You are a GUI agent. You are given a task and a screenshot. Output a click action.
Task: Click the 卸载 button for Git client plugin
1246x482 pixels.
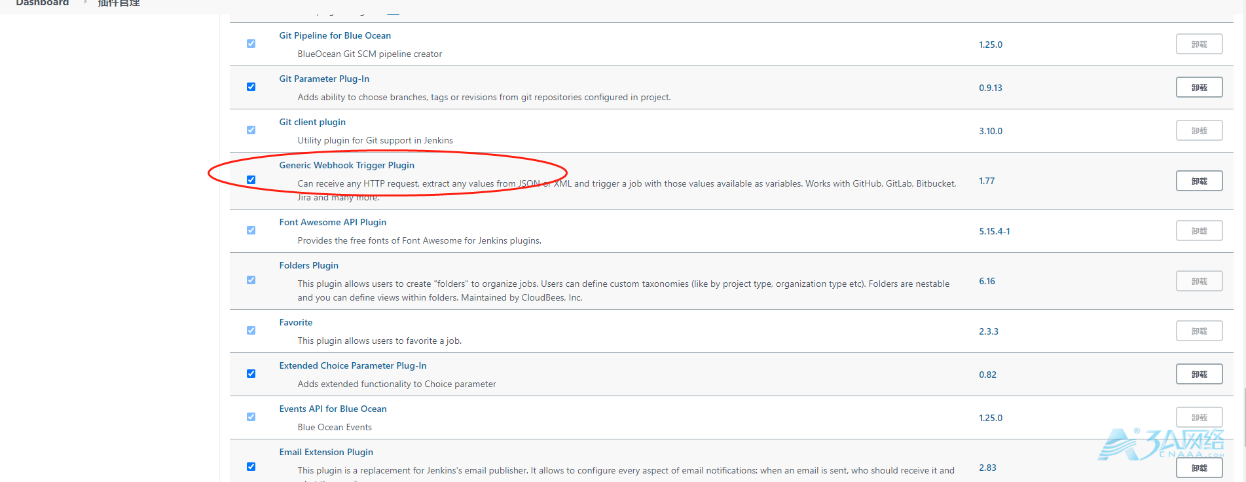(1199, 131)
